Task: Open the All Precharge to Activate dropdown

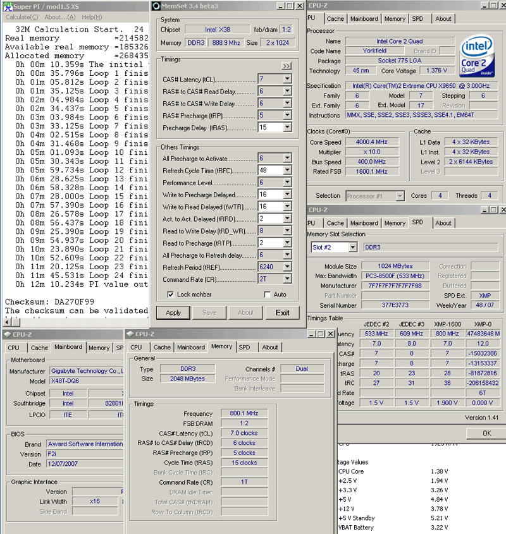Action: (x=287, y=158)
